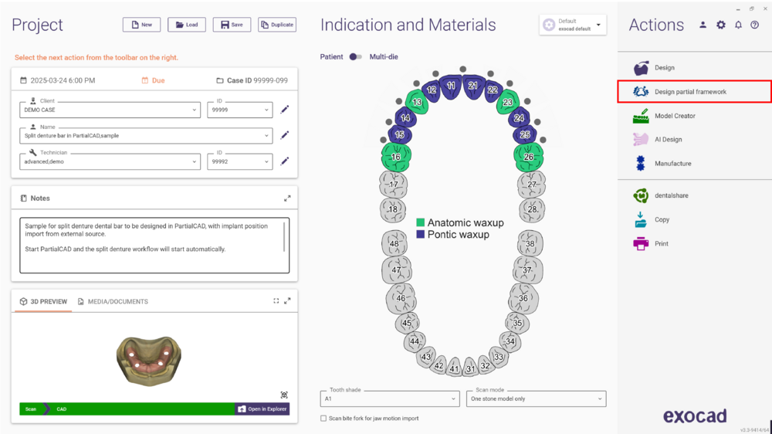Open the Manufacture action
The width and height of the screenshot is (772, 434).
click(672, 164)
